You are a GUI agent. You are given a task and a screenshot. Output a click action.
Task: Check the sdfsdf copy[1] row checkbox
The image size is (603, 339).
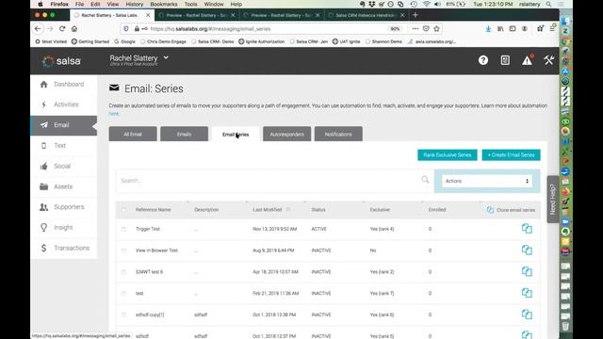tap(123, 315)
